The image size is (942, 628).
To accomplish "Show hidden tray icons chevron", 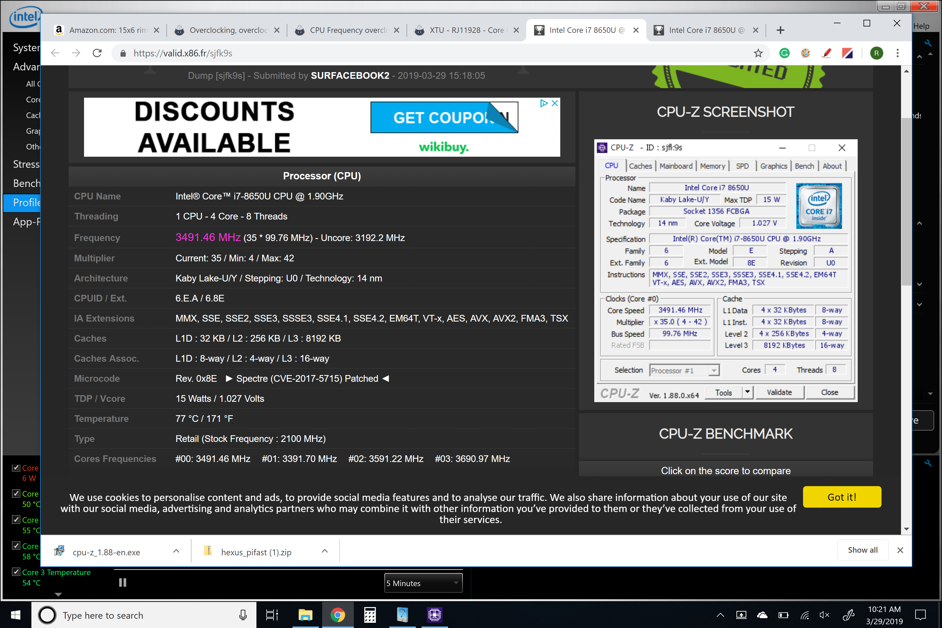I will (x=720, y=615).
